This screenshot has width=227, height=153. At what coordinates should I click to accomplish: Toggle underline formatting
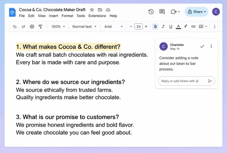pyautogui.click(x=171, y=27)
